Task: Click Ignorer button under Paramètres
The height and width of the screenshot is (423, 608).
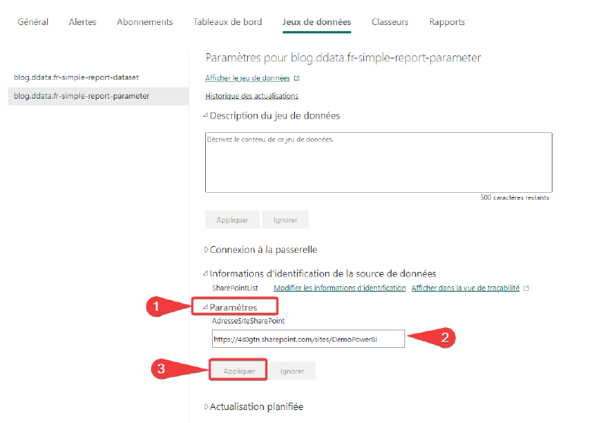Action: 292,371
